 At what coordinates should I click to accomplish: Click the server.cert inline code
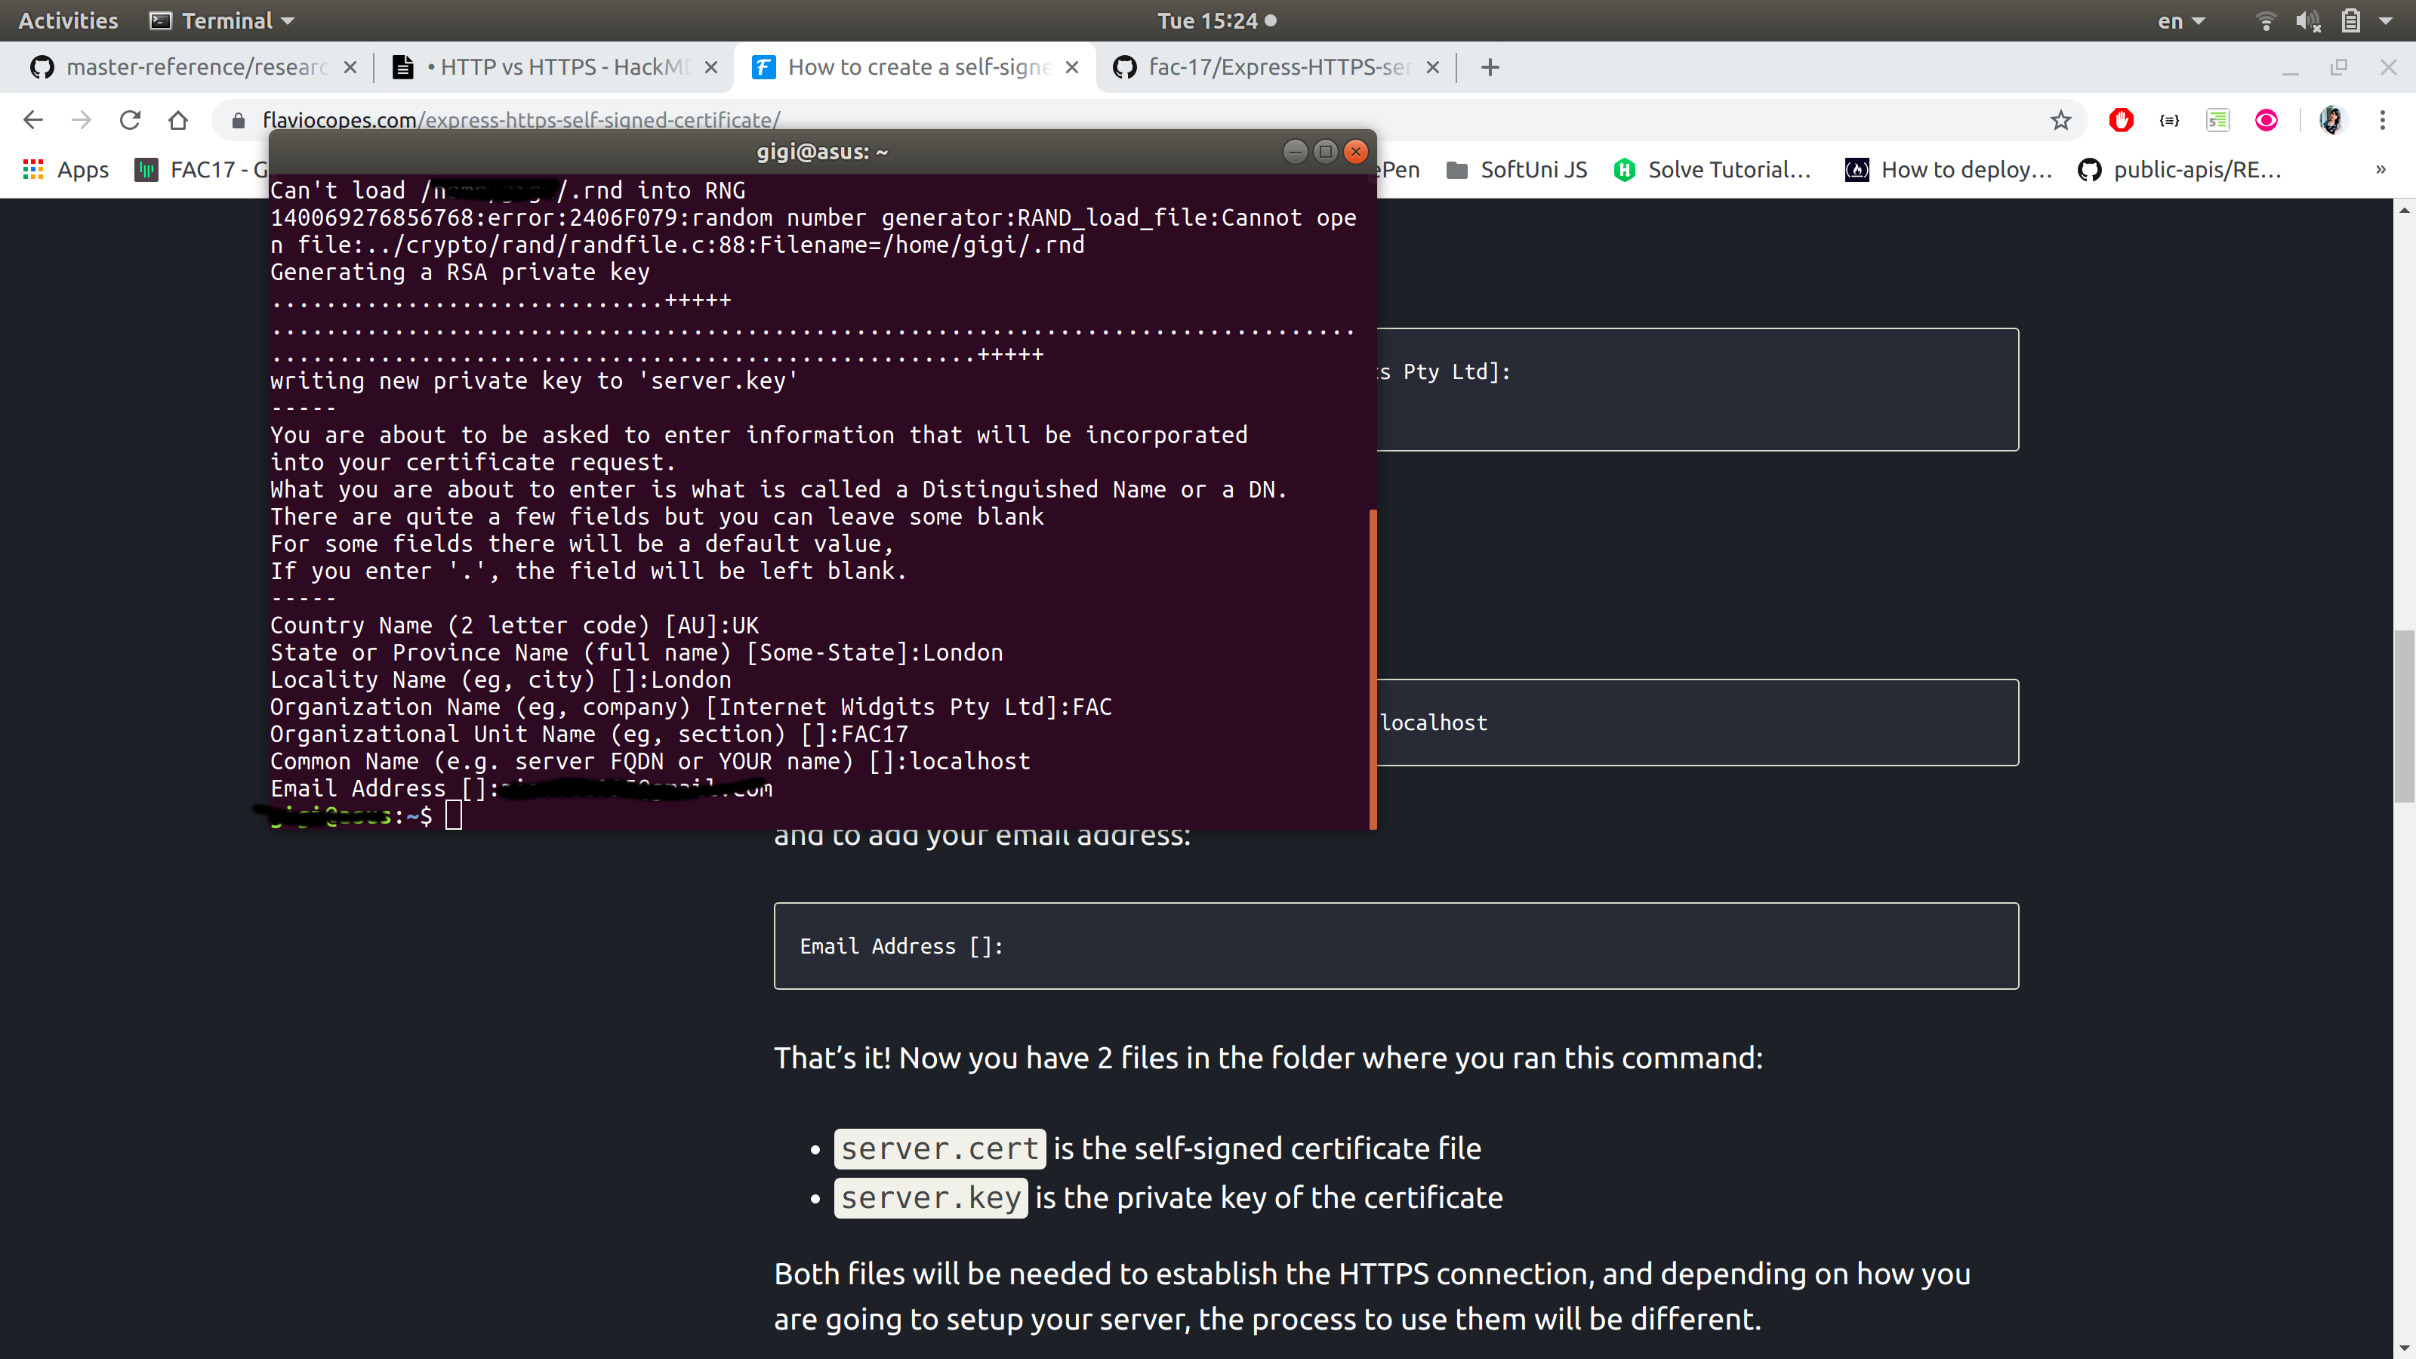coord(940,1148)
